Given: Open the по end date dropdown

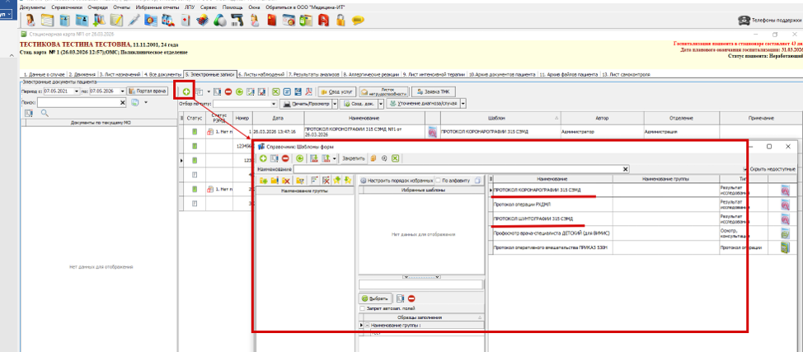Looking at the screenshot, I should [x=122, y=92].
